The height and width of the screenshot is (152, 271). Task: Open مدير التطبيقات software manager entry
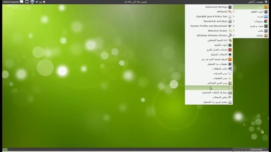click(209, 78)
